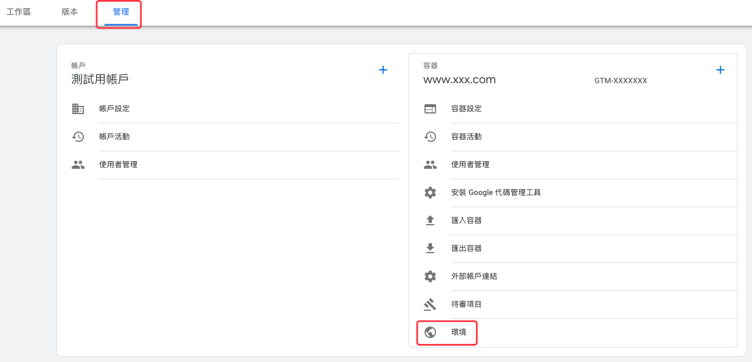Click the plus icon to create a container

coord(720,70)
